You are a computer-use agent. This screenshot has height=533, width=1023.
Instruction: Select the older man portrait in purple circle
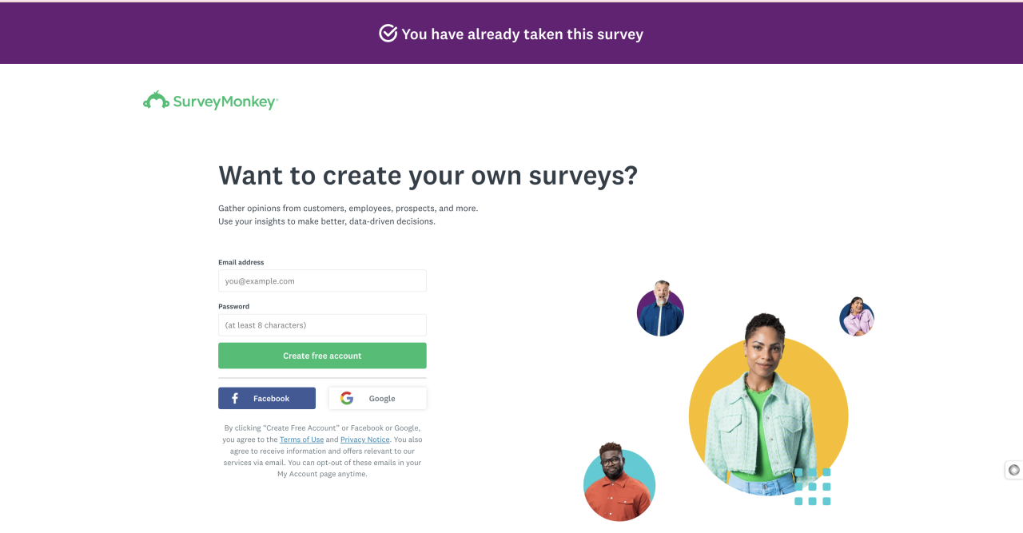click(660, 308)
